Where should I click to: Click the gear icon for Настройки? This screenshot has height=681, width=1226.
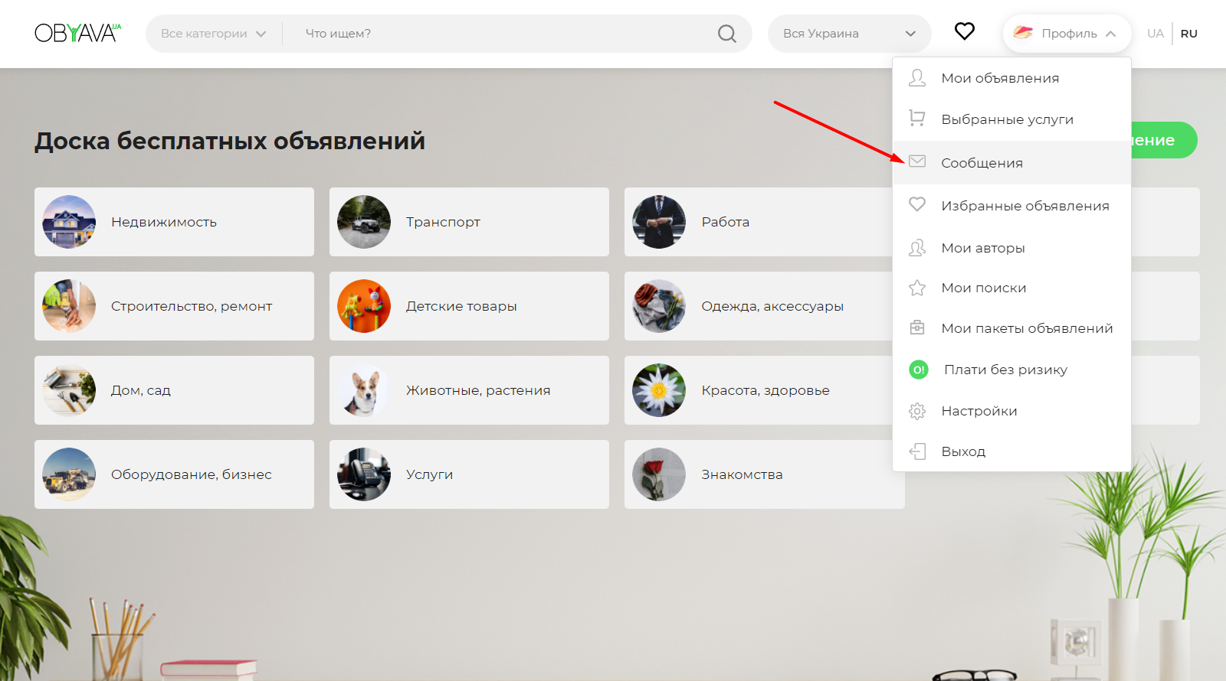tap(917, 411)
